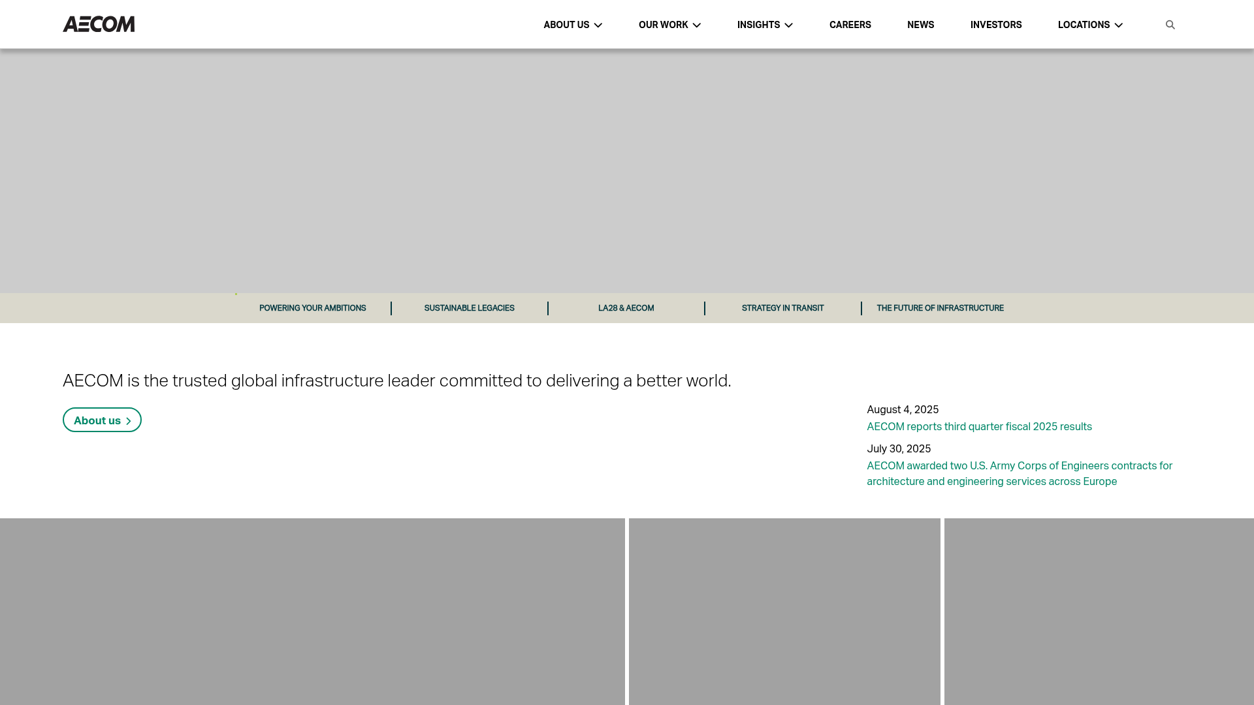The height and width of the screenshot is (705, 1254).
Task: Expand the ABOUT US dropdown
Action: click(572, 24)
